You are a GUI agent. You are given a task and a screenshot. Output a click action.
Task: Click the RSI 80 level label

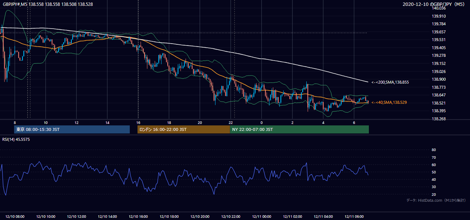434,150
